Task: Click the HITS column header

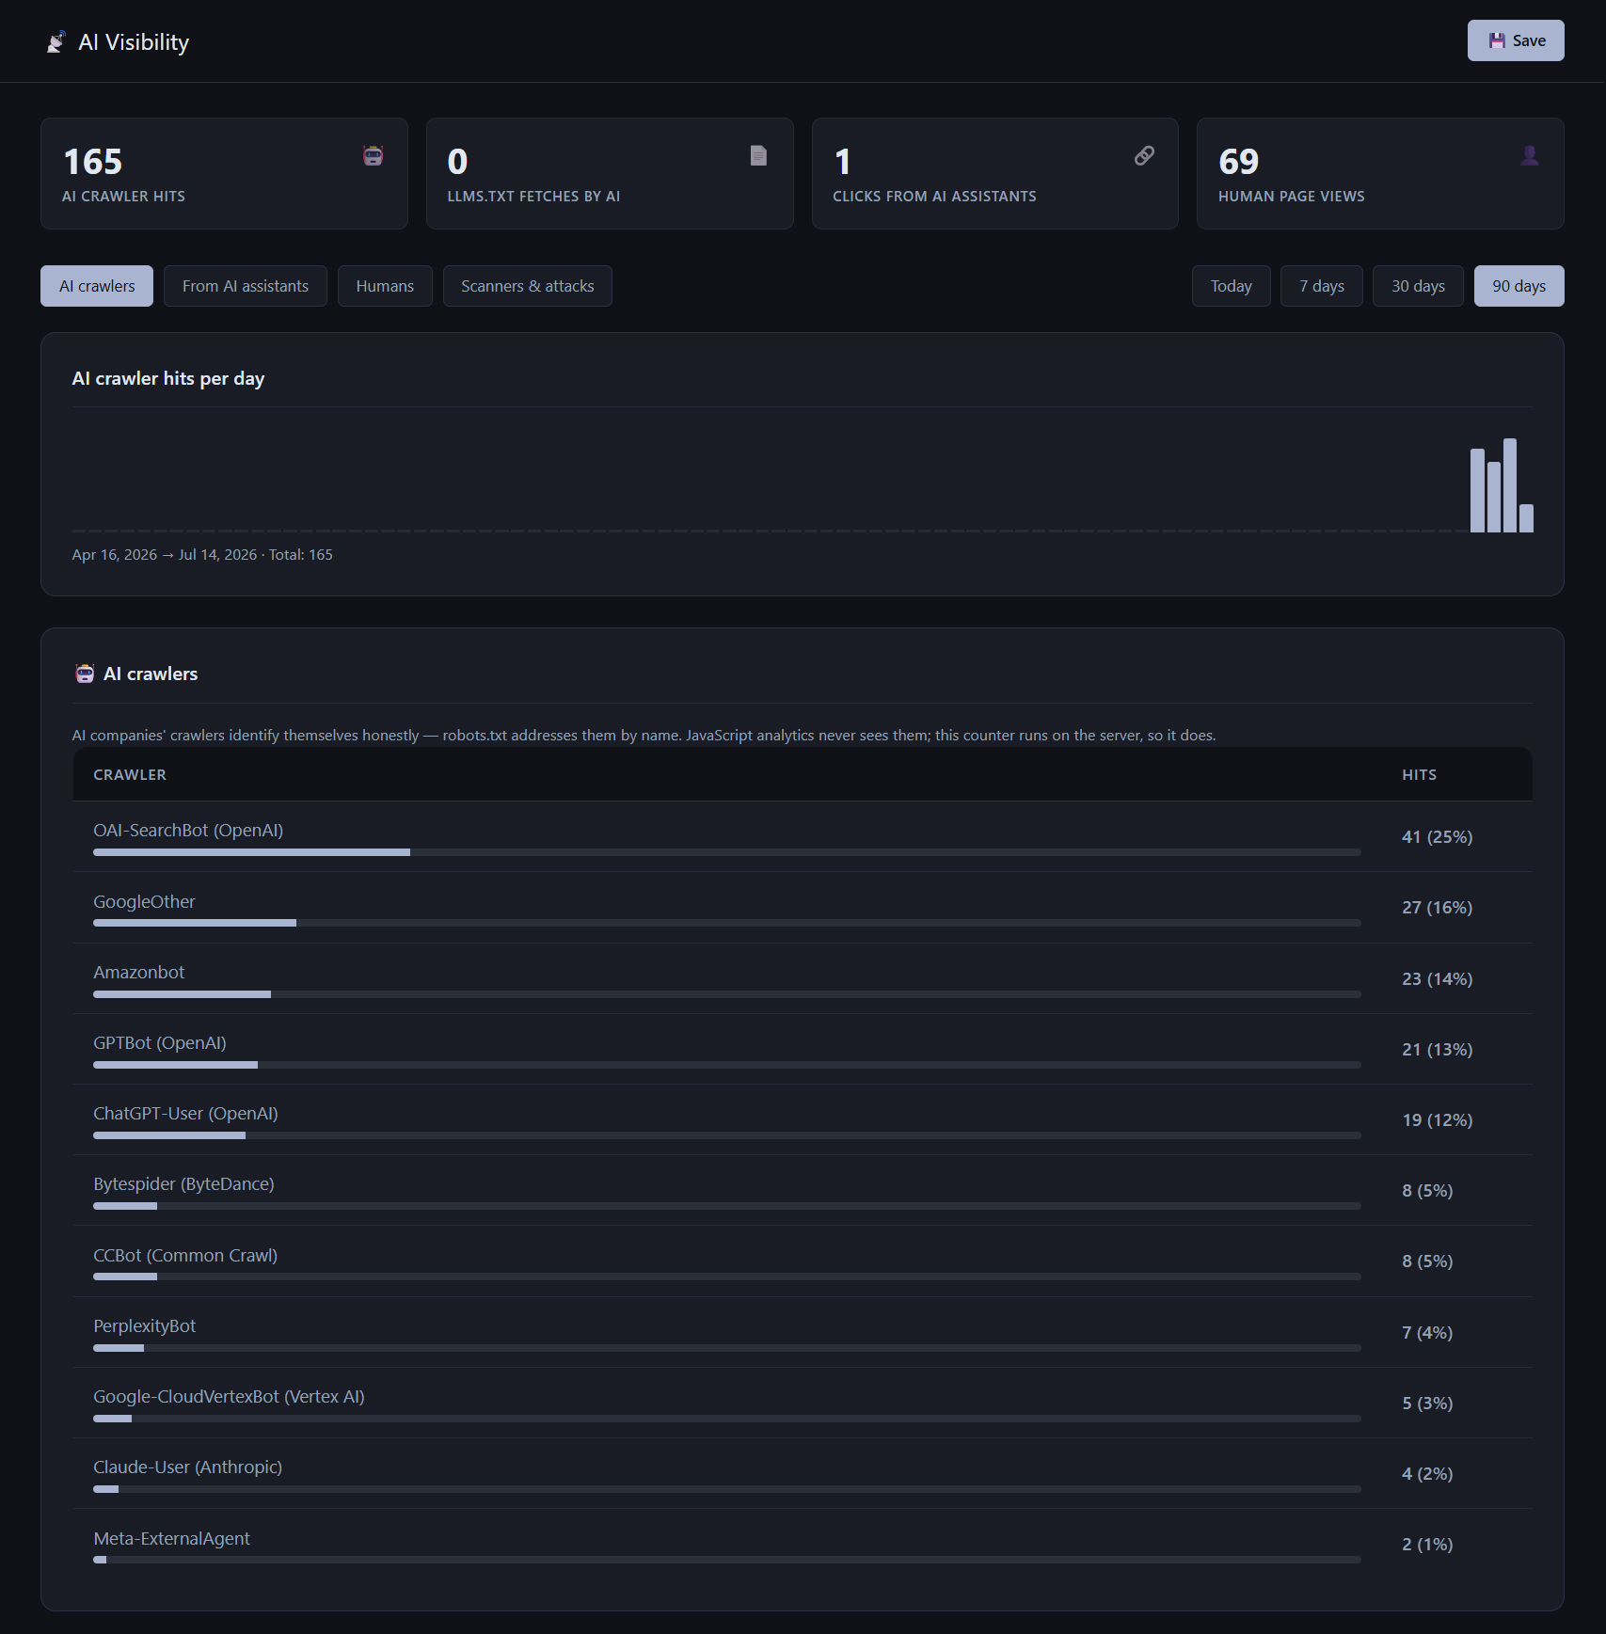Action: click(x=1420, y=775)
